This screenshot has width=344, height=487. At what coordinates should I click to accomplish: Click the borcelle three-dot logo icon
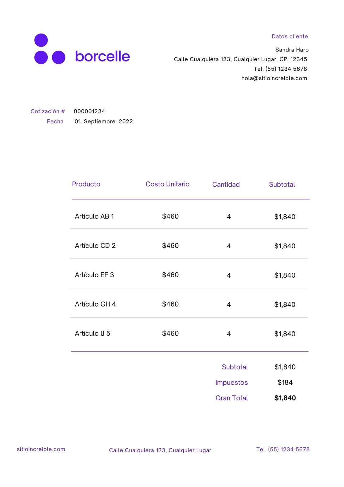[50, 49]
